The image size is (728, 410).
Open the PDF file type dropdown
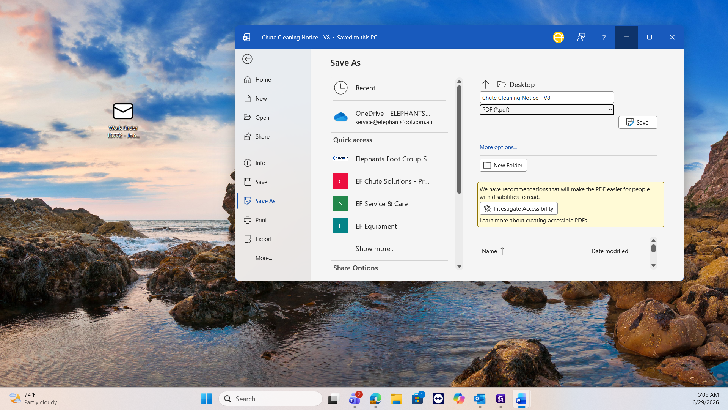[547, 109]
